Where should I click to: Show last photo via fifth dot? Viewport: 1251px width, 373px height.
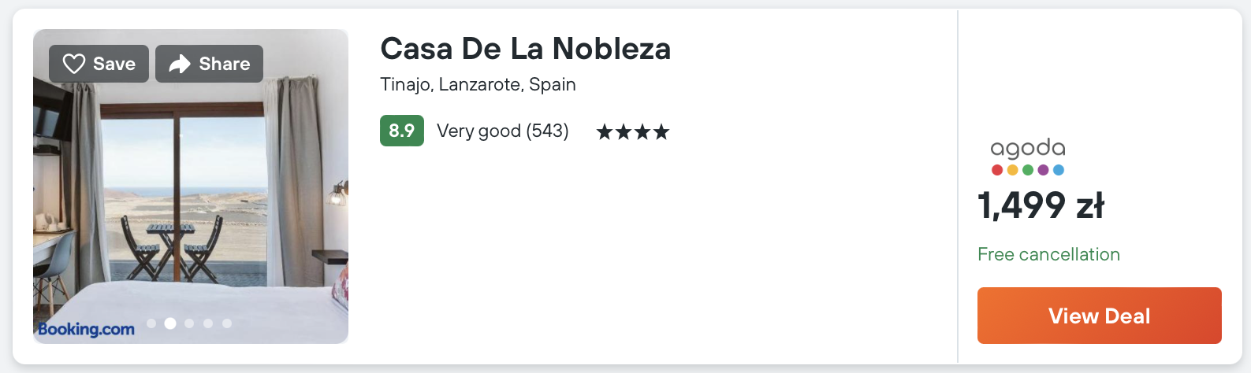point(227,323)
